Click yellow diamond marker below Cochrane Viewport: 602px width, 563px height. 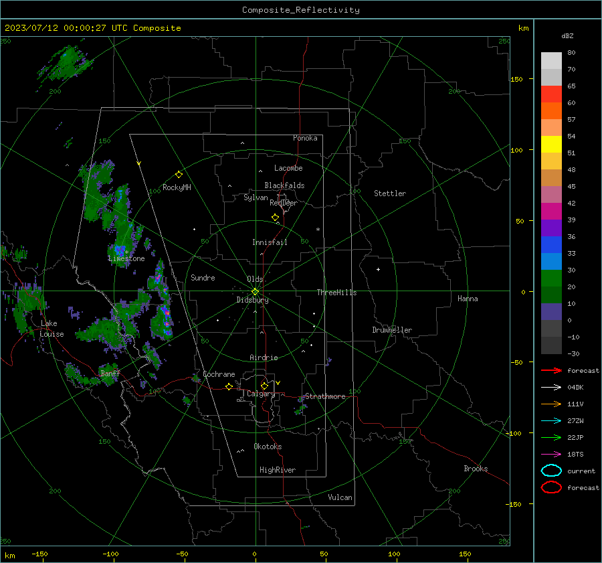coord(229,386)
